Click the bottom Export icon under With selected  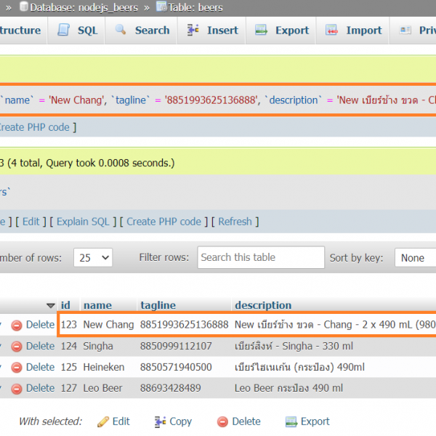point(291,421)
